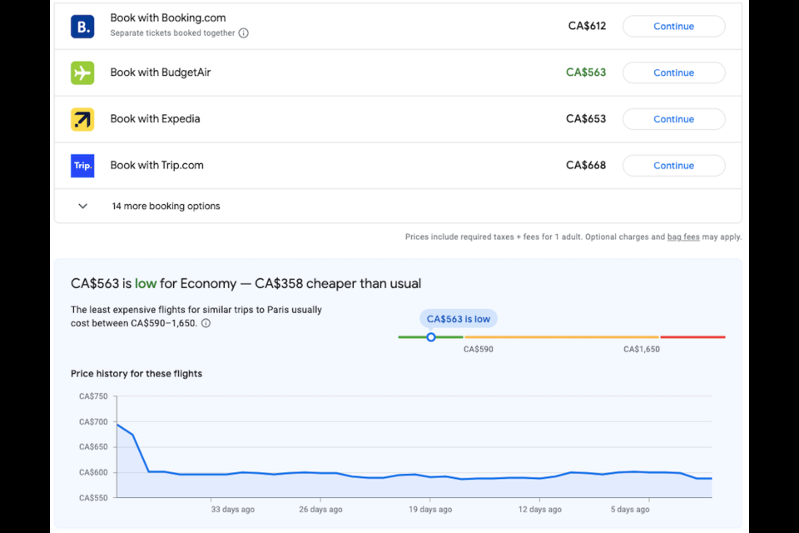The height and width of the screenshot is (533, 799).
Task: Click the CA$1,650 label under the range bar
Action: 642,350
